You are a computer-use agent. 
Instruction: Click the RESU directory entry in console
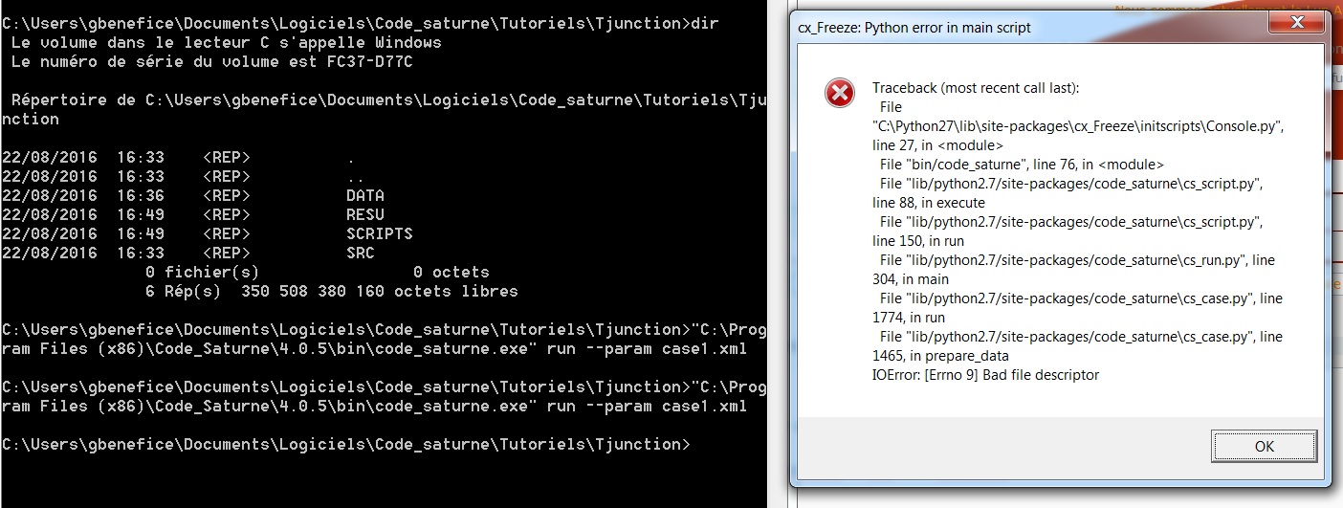click(365, 214)
